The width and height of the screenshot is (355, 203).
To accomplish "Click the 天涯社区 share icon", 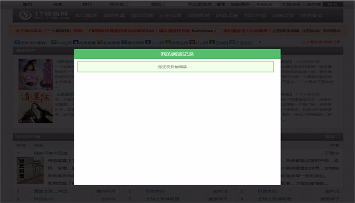I will click(x=232, y=42).
